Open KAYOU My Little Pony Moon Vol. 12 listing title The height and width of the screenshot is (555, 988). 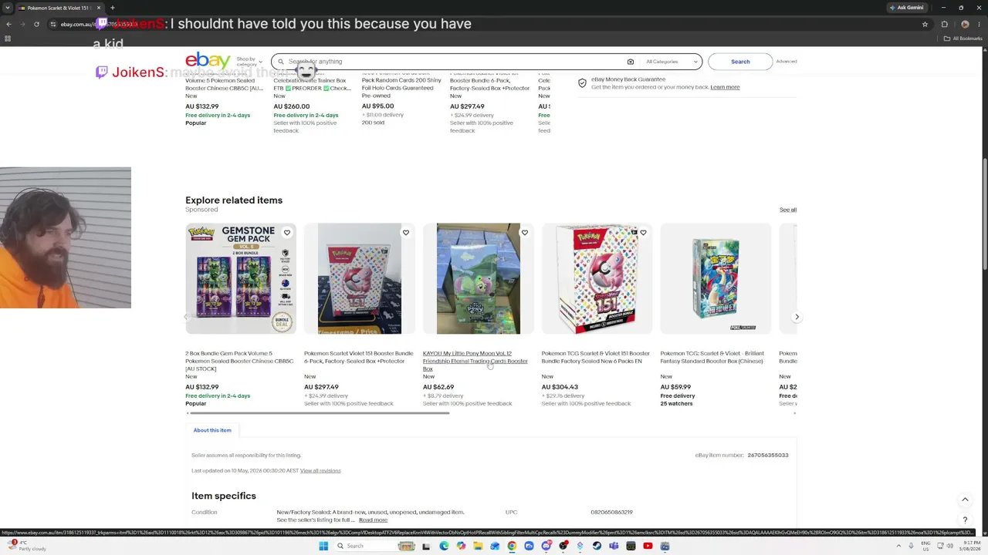pos(475,361)
